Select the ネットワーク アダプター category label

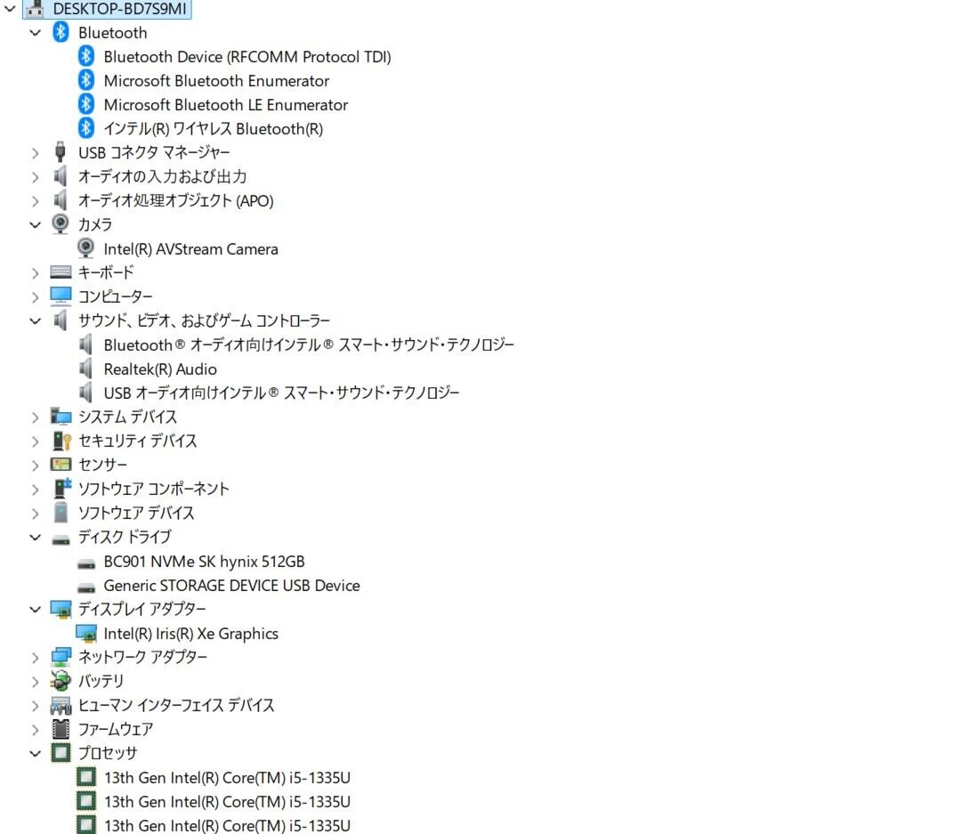point(142,658)
